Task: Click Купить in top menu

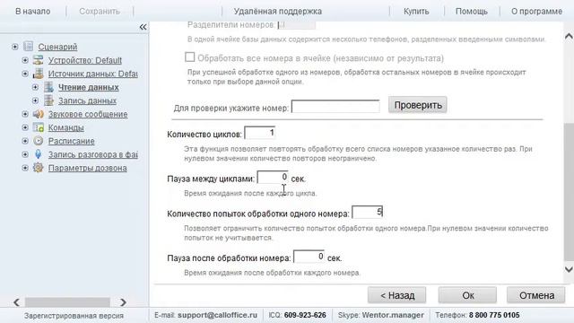Action: 416,12
